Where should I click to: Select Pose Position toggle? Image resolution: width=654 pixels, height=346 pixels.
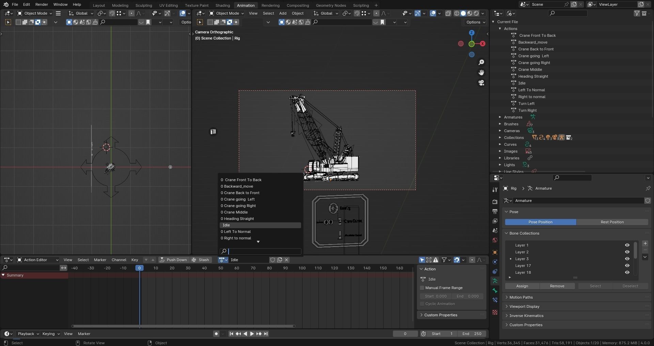pyautogui.click(x=541, y=222)
